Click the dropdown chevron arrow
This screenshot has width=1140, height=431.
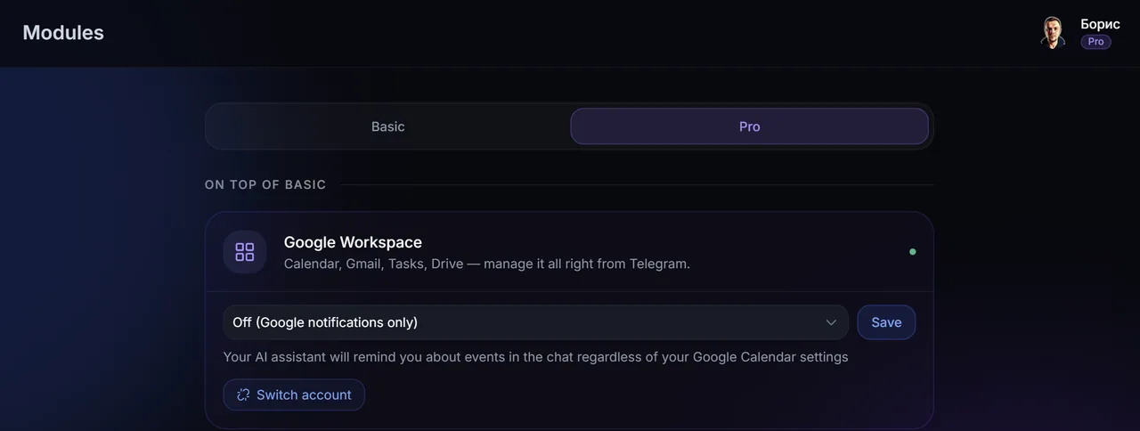tap(831, 322)
